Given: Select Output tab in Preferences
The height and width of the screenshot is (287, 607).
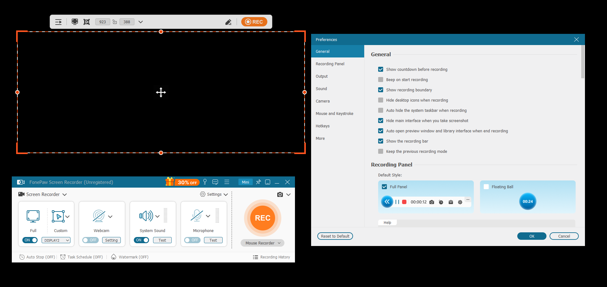Looking at the screenshot, I should click(337, 76).
